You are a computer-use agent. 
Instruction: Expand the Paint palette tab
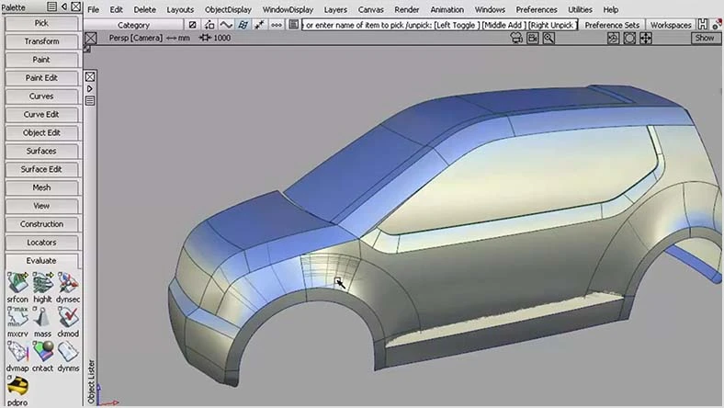pos(41,60)
